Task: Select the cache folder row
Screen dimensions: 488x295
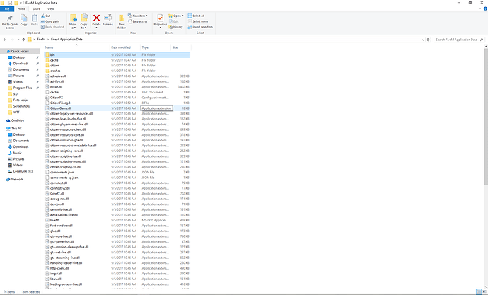Action: [117, 60]
